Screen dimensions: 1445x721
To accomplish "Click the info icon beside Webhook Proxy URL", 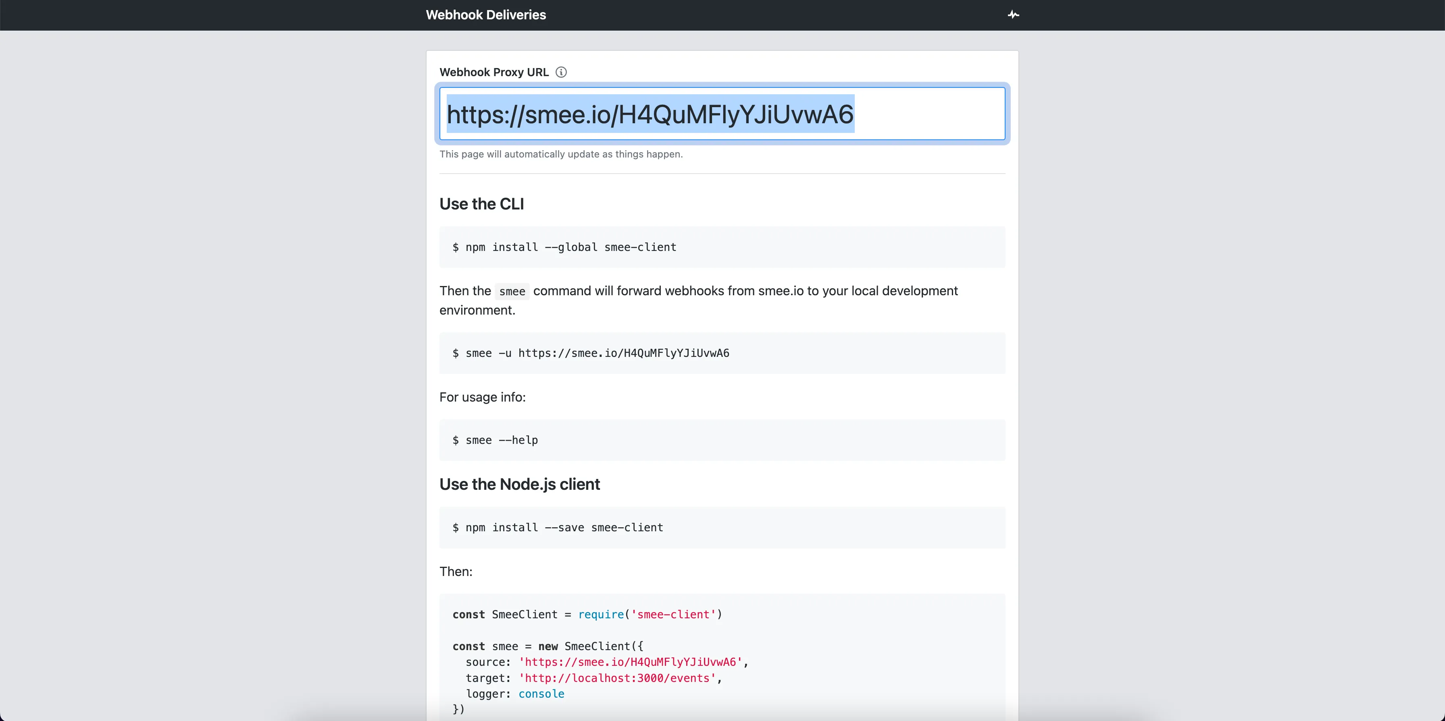I will coord(561,72).
